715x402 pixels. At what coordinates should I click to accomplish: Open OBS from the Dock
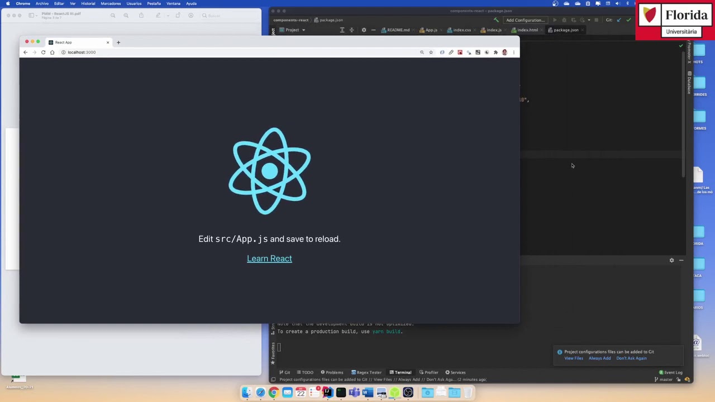pos(408,393)
